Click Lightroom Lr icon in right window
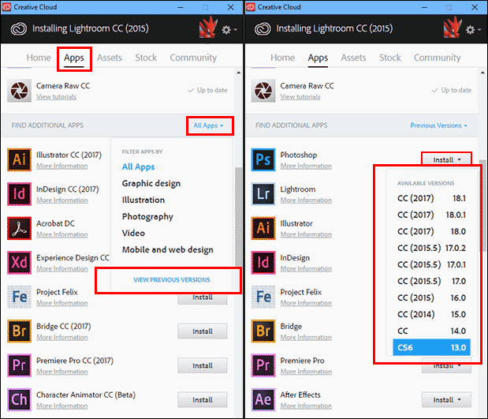Screen dimensions: 488x419 point(263,194)
